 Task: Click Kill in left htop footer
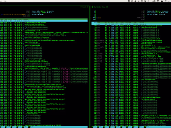coord(26,127)
